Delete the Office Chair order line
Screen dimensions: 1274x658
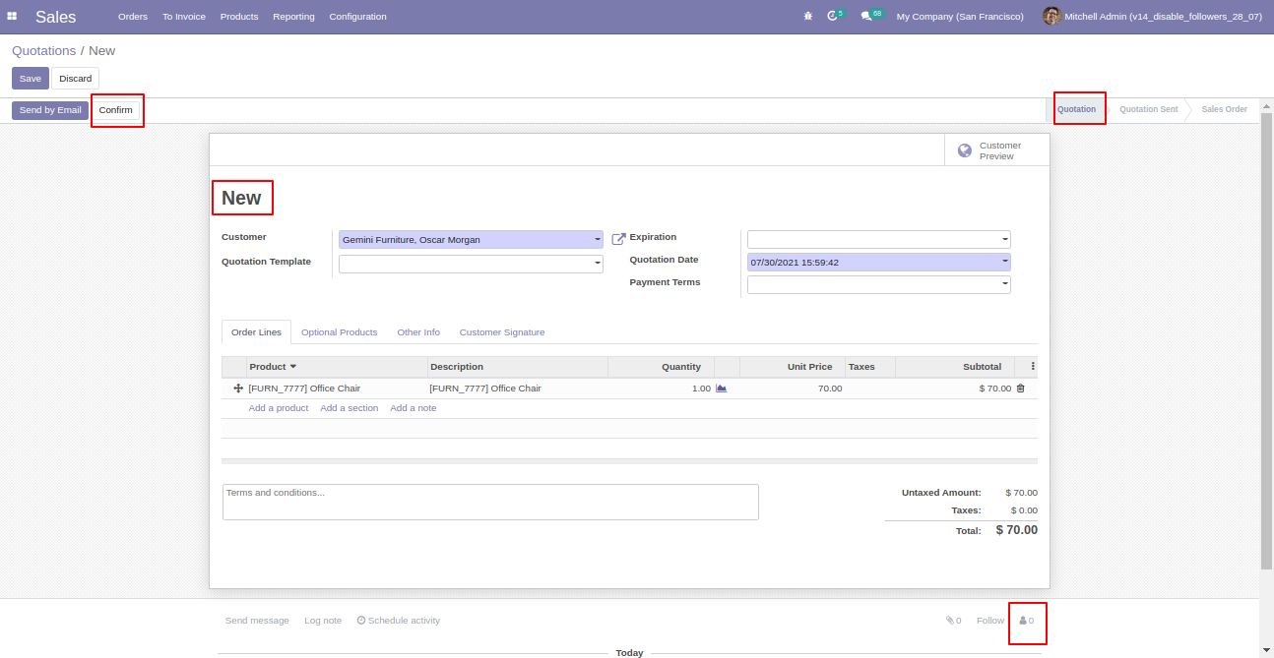pos(1020,389)
